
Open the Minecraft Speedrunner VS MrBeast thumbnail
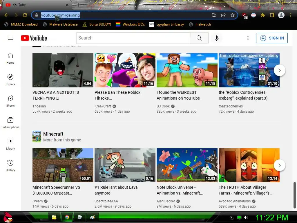pos(63,165)
